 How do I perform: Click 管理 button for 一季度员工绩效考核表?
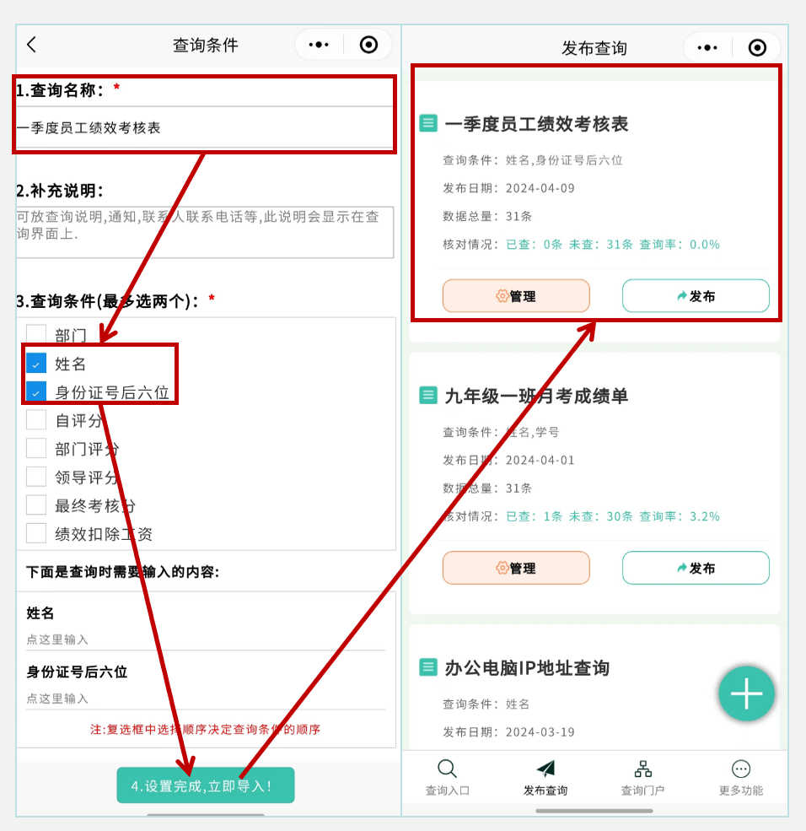pyautogui.click(x=516, y=296)
